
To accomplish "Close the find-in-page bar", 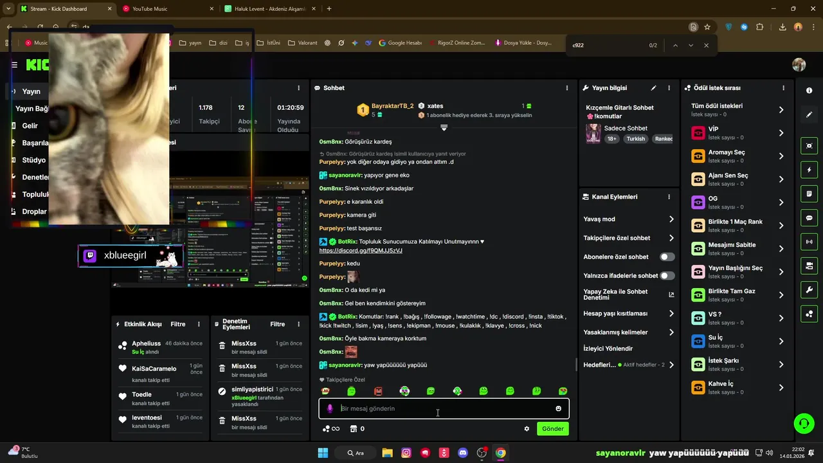I will pyautogui.click(x=706, y=46).
